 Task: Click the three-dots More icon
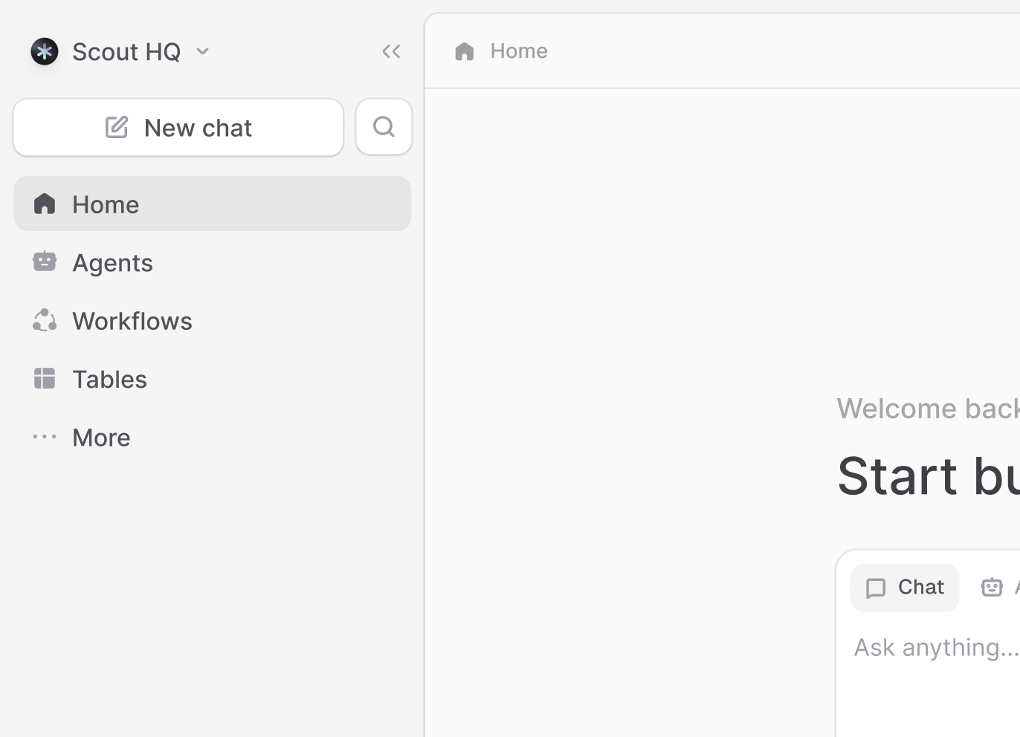pyautogui.click(x=45, y=437)
